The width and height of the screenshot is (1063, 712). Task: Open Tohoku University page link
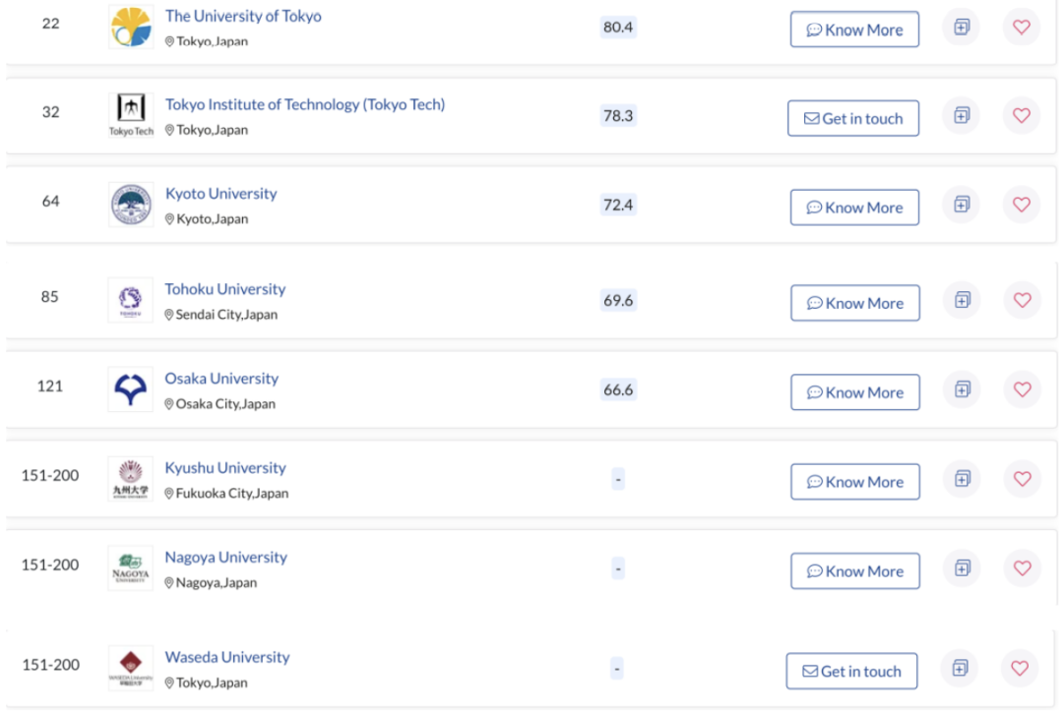pyautogui.click(x=225, y=289)
